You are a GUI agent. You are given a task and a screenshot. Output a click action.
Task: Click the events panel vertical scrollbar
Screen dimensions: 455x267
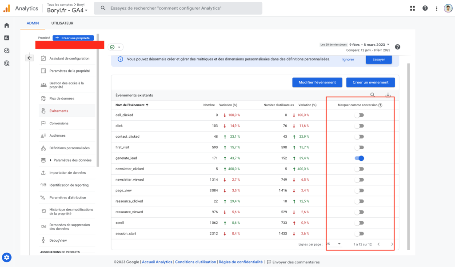(409, 156)
